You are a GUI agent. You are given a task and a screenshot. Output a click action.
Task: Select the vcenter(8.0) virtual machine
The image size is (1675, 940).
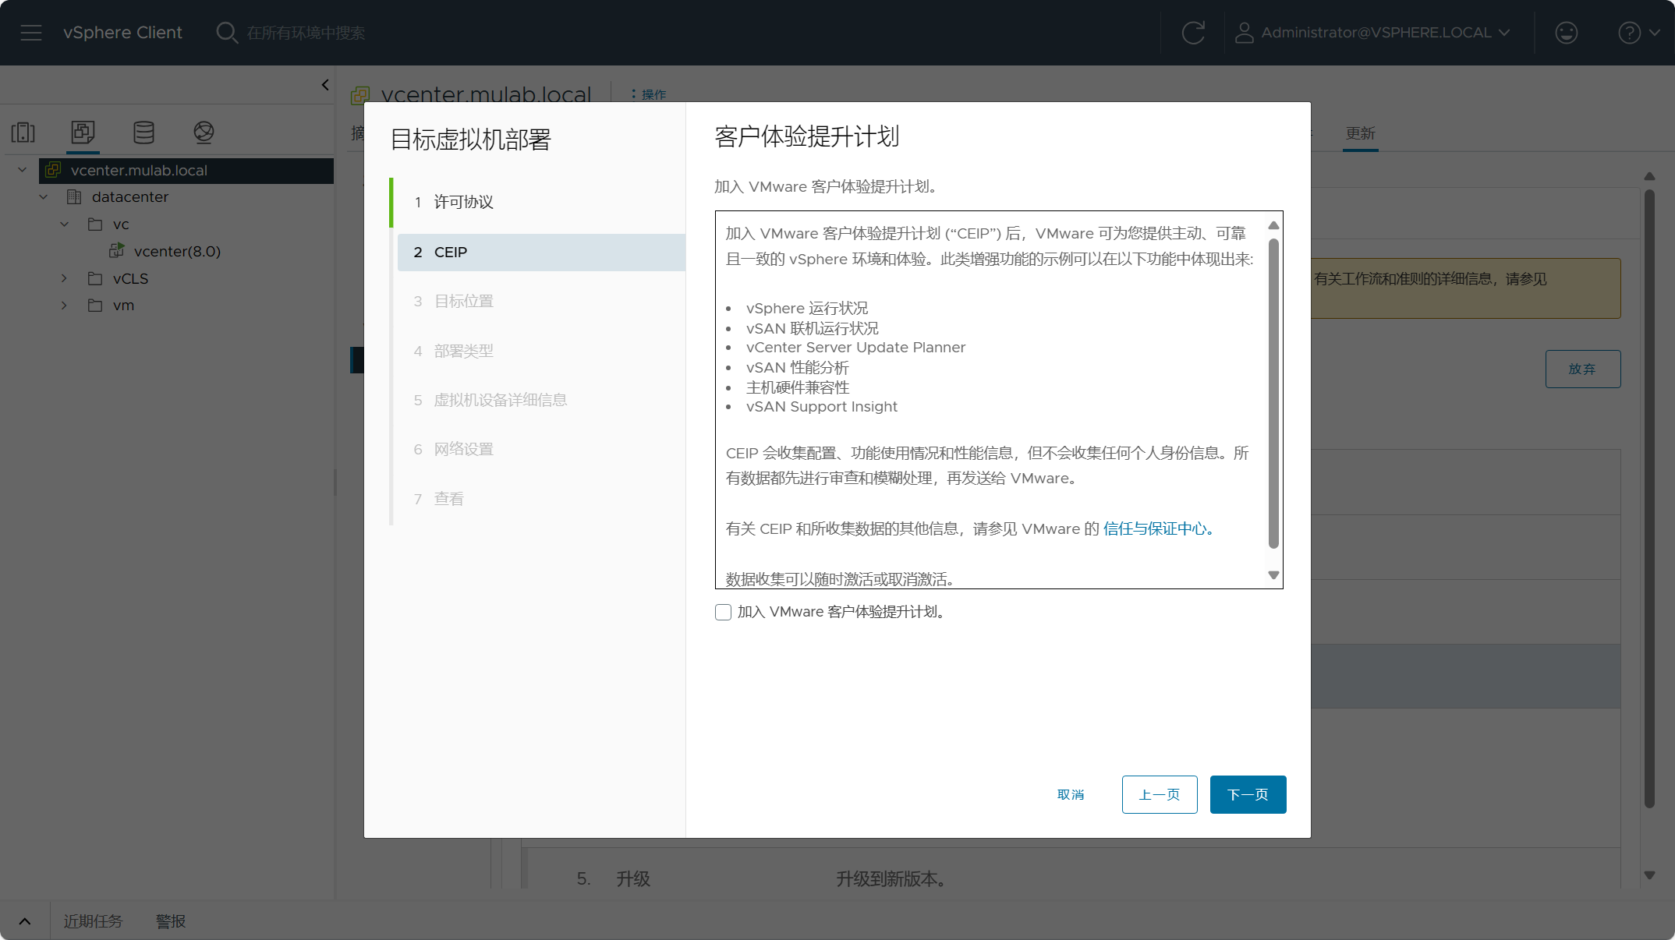point(177,251)
